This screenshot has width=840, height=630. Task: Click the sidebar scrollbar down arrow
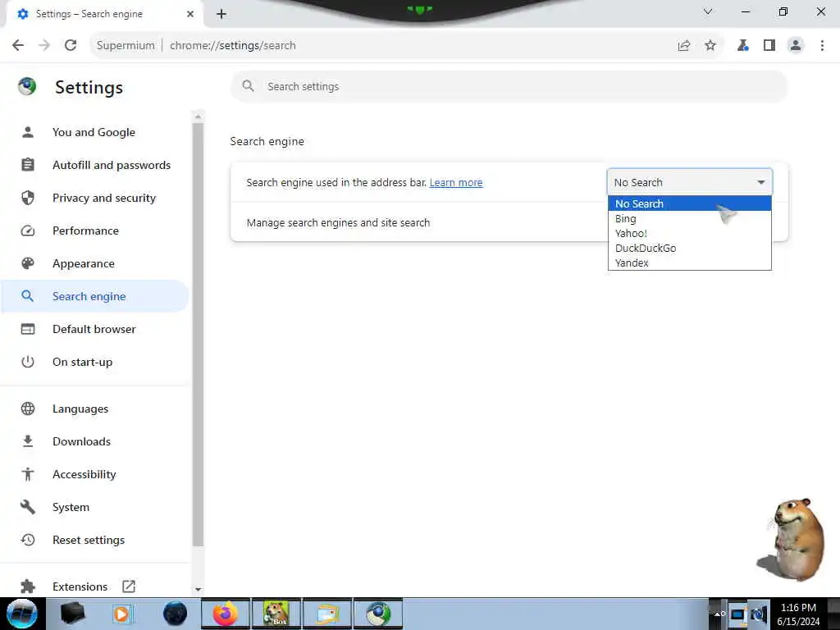pos(199,589)
